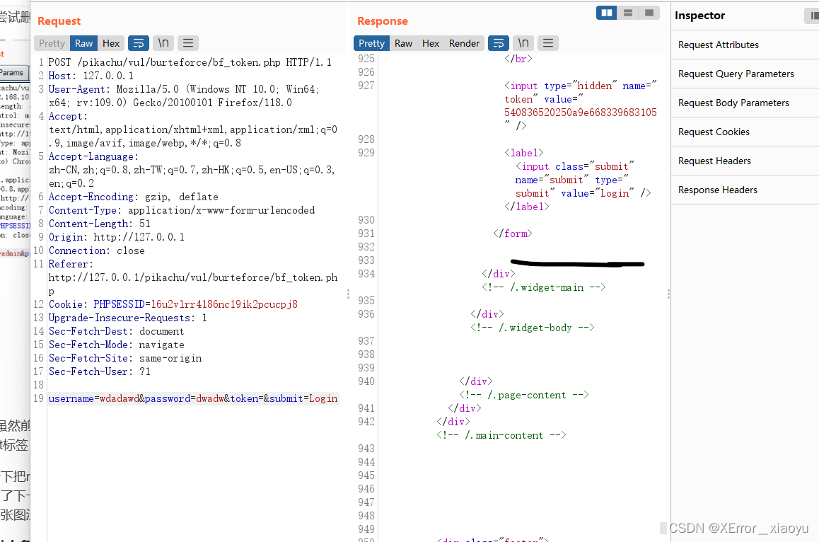Expand Request Query Parameters section
Viewport: 819px width, 542px height.
click(x=736, y=74)
